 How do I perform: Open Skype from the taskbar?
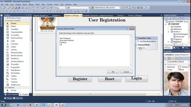44,105
